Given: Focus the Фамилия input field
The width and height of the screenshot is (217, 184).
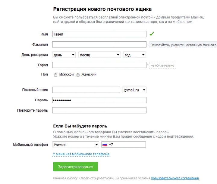Looking at the screenshot, I should (x=99, y=45).
